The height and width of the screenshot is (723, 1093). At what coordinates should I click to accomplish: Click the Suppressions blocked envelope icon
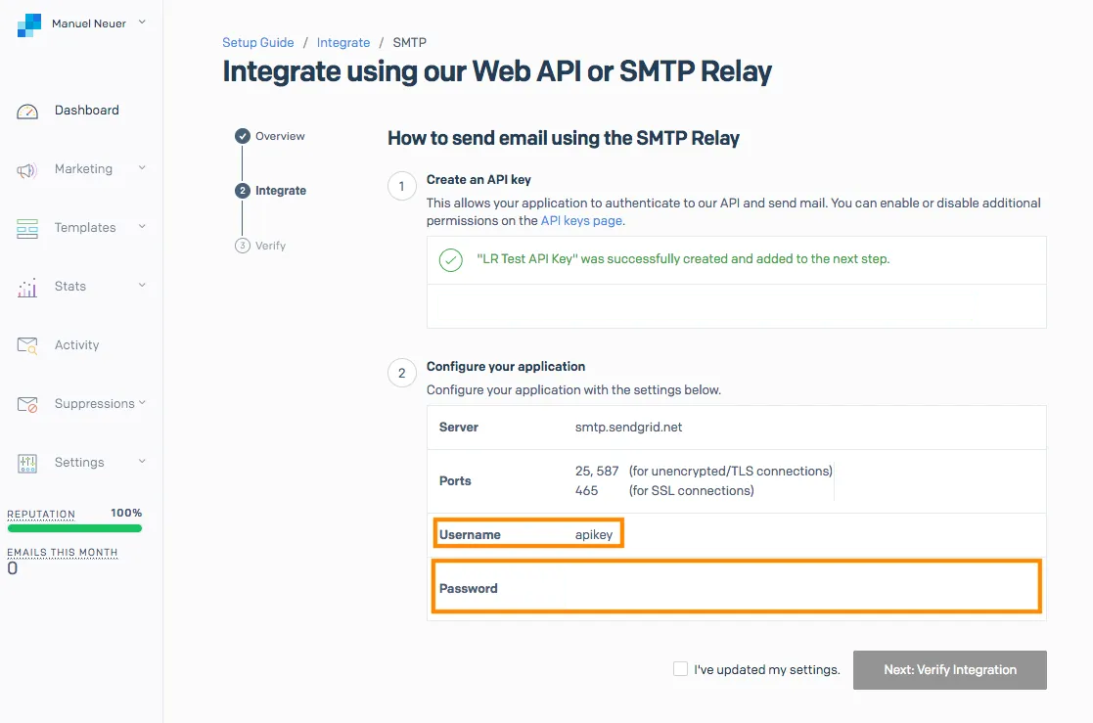coord(27,404)
